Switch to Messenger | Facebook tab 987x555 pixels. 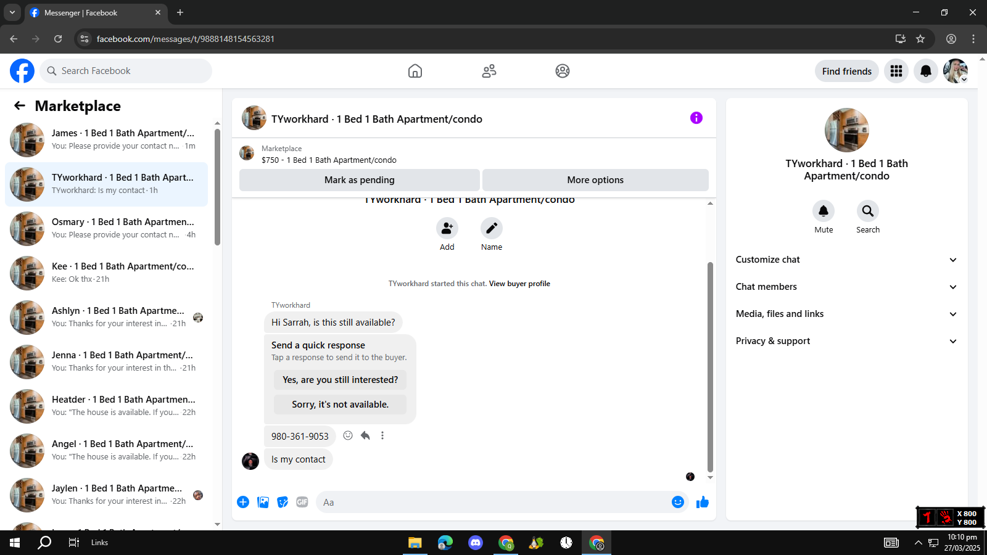click(x=96, y=12)
